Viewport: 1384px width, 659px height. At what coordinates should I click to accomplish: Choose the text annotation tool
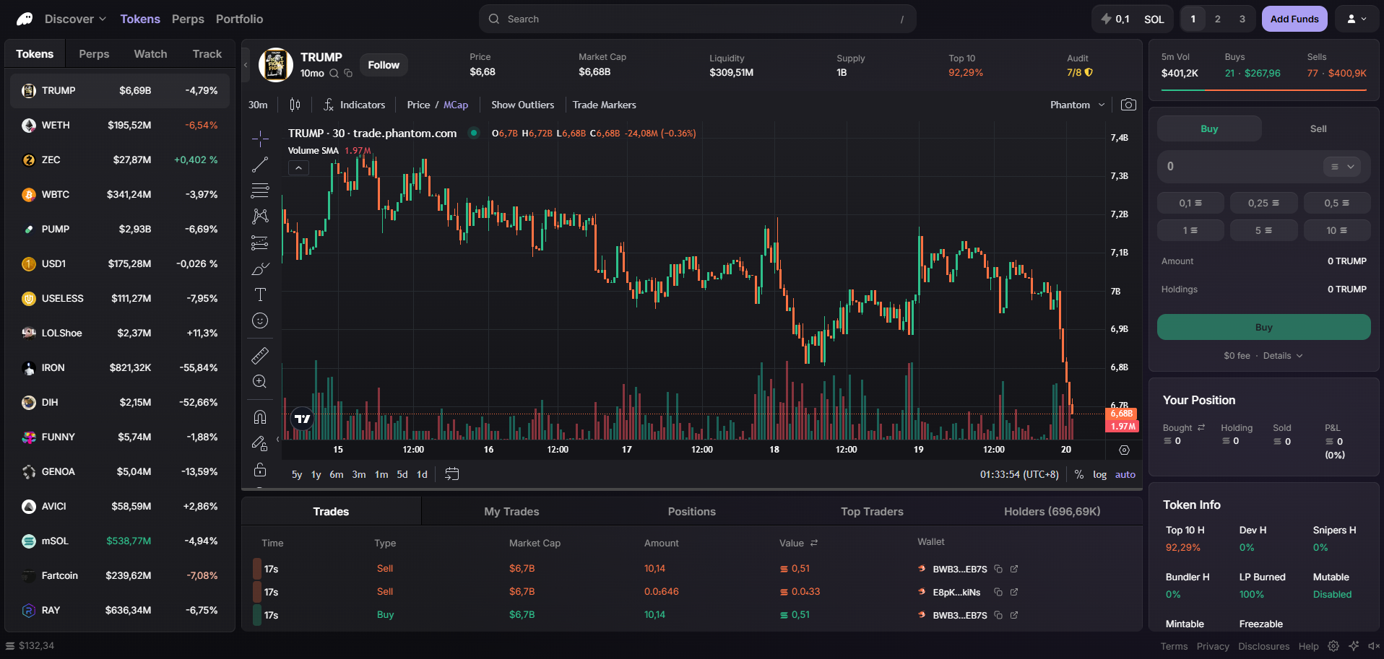click(260, 294)
